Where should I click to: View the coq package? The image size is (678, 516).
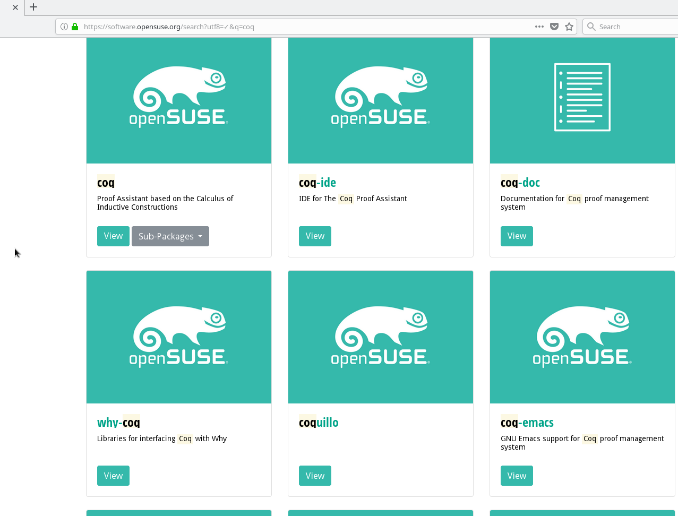[x=113, y=236]
